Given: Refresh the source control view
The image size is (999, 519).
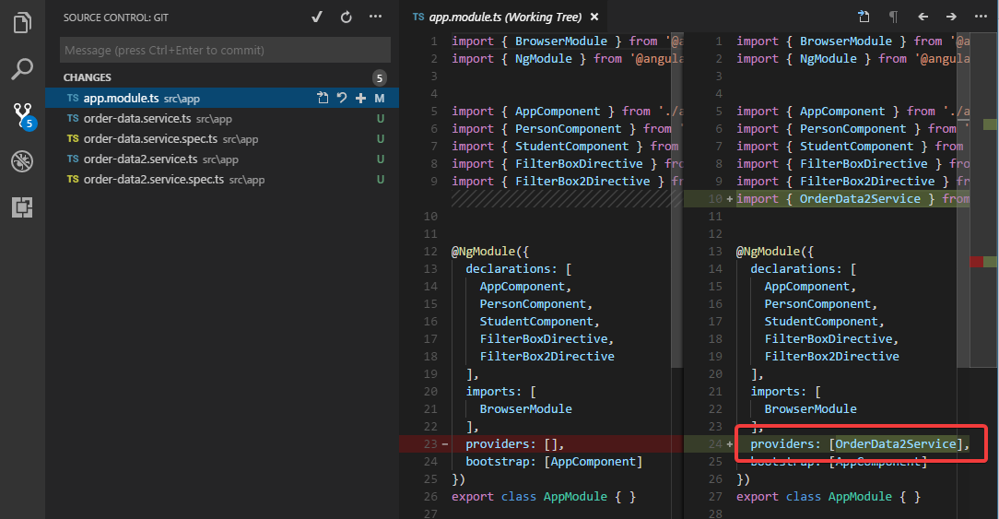Looking at the screenshot, I should point(346,17).
